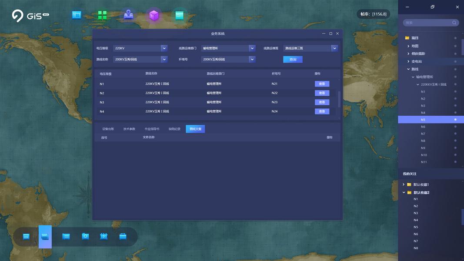Open the teal list panel icon
Image resolution: width=464 pixels, height=261 pixels.
(x=179, y=15)
